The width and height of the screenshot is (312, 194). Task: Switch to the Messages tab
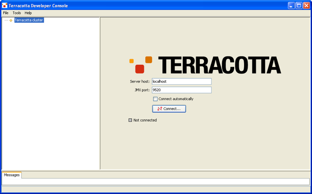pyautogui.click(x=12, y=175)
